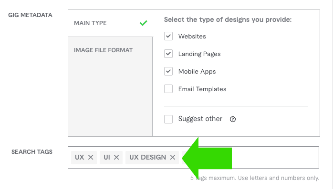
Task: Select the UX DESIGN tag chip
Action: (x=152, y=157)
